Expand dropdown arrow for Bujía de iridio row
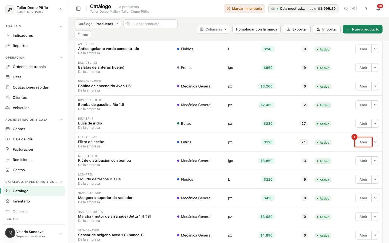 tap(375, 123)
